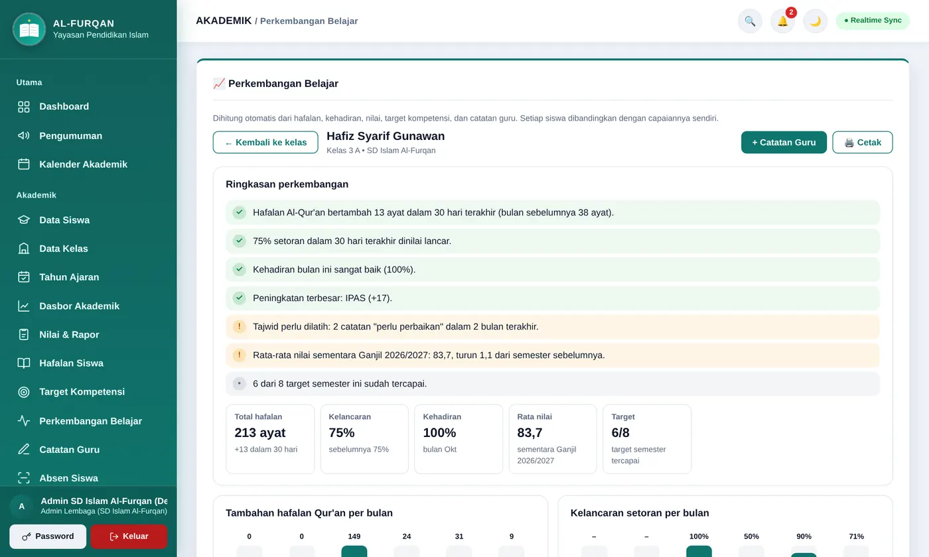Viewport: 929px width, 557px height.
Task: Open the search magnifier icon
Action: coord(750,21)
